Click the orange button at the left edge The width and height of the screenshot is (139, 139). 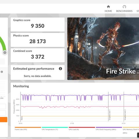(3, 120)
